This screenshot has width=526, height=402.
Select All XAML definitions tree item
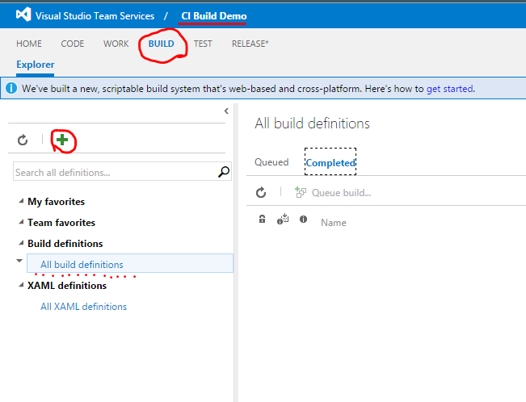coord(83,307)
